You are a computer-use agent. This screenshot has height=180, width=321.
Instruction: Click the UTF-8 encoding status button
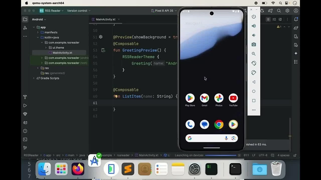click(263, 155)
